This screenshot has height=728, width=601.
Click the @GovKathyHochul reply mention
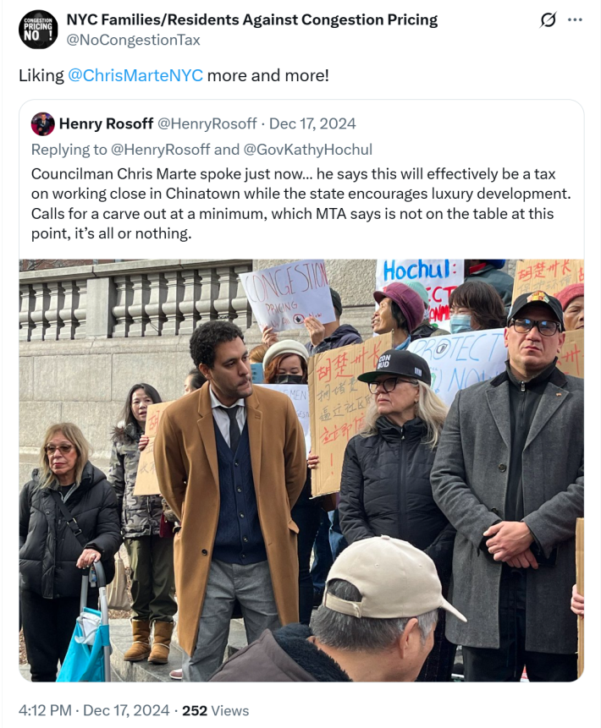(x=308, y=150)
